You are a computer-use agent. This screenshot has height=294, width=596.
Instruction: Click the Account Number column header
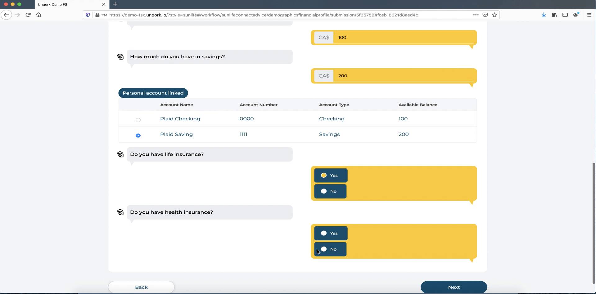click(259, 105)
